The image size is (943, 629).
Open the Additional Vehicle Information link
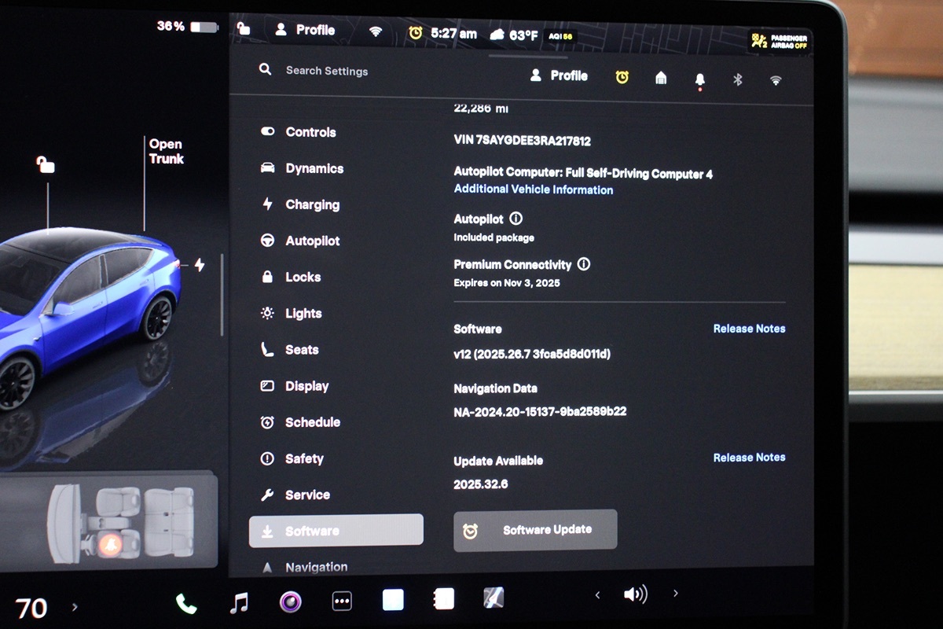pyautogui.click(x=533, y=189)
